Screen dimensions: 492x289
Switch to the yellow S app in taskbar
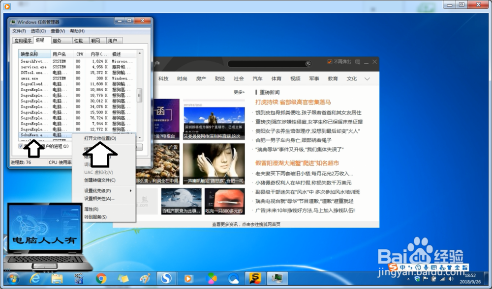(255, 278)
